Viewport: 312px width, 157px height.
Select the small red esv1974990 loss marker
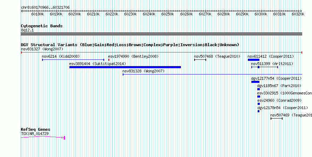109,60
